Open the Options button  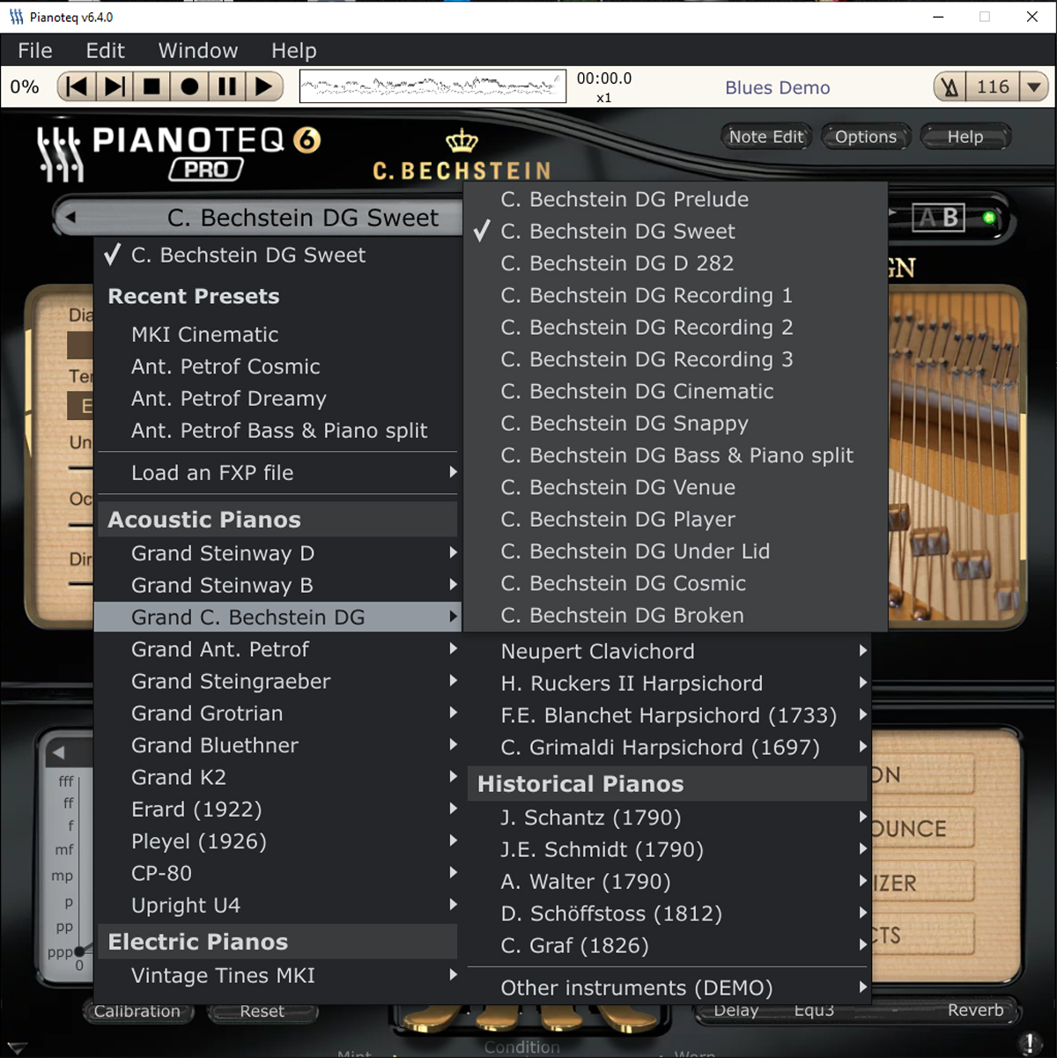pyautogui.click(x=866, y=137)
